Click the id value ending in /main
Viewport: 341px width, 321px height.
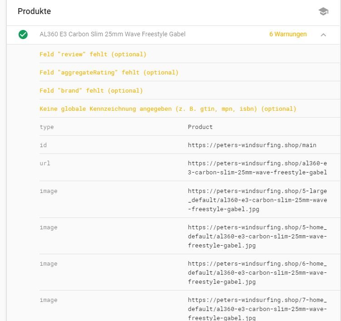coord(252,145)
